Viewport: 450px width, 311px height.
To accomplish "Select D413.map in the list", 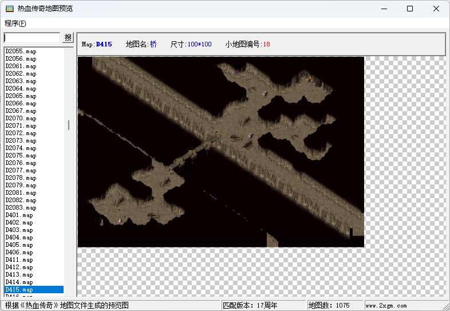I will pos(34,275).
